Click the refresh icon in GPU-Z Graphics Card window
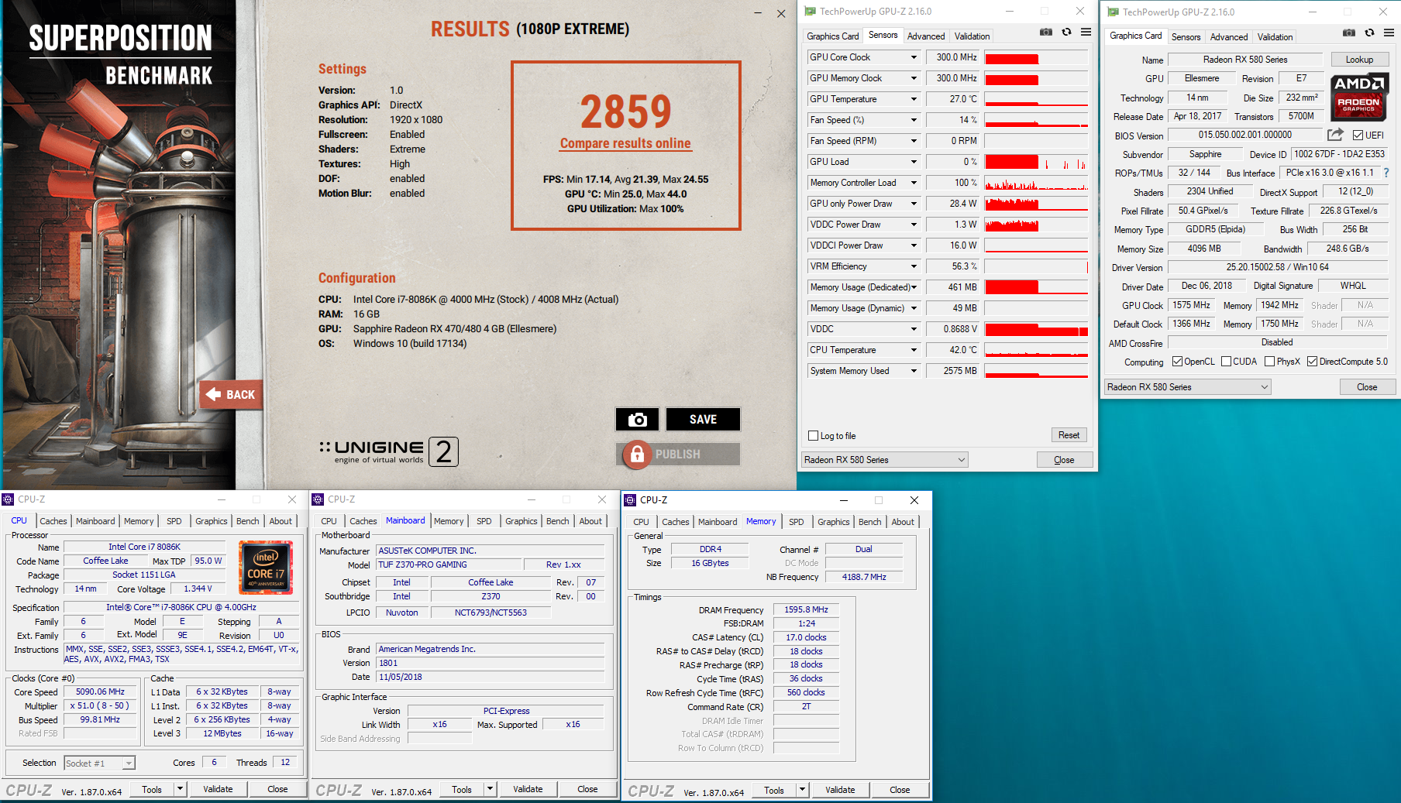 [1369, 33]
